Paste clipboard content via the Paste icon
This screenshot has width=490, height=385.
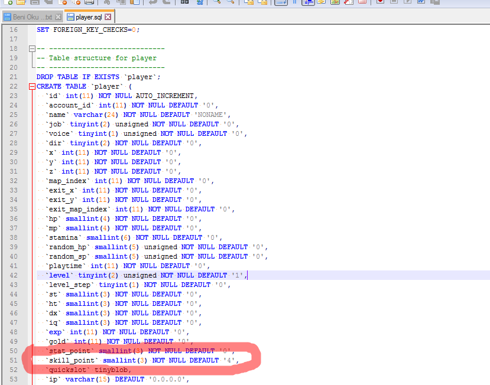tap(134, 2)
